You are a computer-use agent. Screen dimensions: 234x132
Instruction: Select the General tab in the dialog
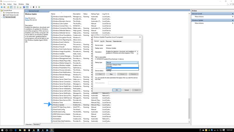coord(97,41)
